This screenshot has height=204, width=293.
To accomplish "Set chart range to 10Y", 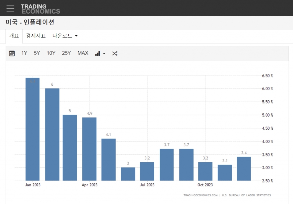I will click(51, 53).
